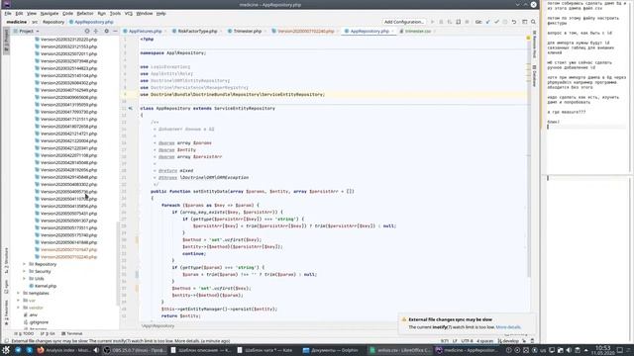This screenshot has width=634, height=356.
Task: Click the More details link in notification
Action: [x=508, y=327]
